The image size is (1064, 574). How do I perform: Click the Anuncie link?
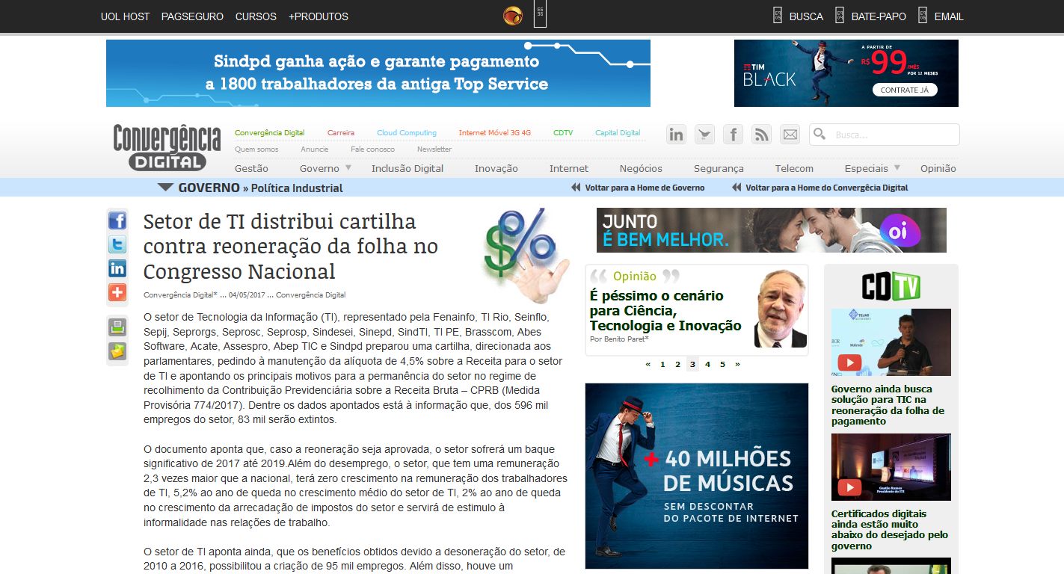(x=315, y=149)
